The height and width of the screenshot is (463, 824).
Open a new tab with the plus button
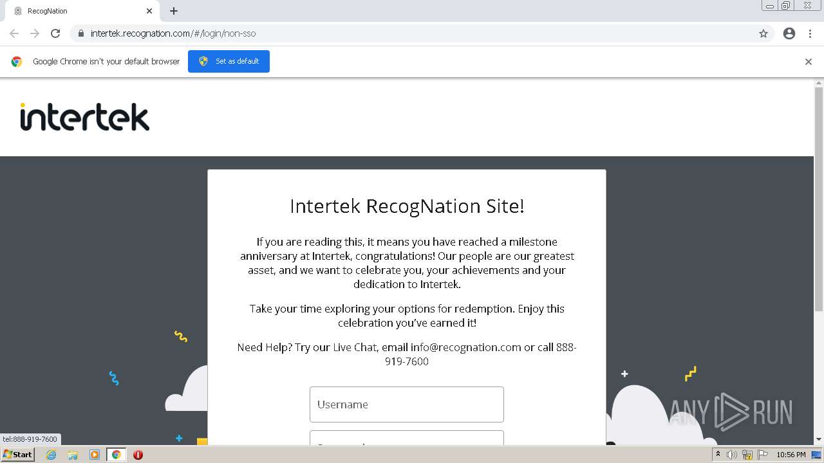[x=174, y=11]
